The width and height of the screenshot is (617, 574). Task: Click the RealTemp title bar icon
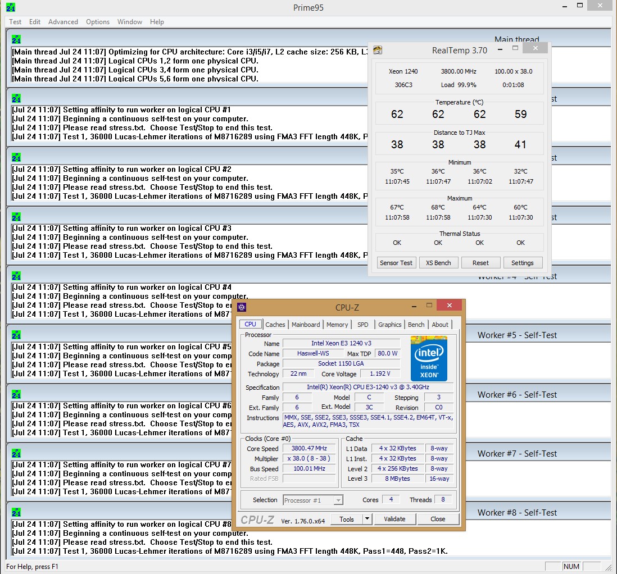[378, 50]
